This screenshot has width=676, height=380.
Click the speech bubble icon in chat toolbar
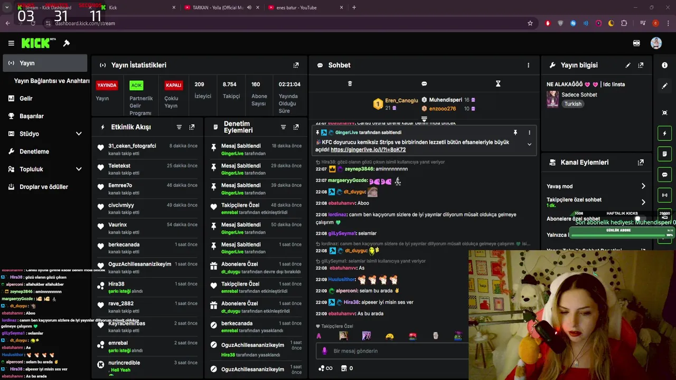pyautogui.click(x=424, y=83)
